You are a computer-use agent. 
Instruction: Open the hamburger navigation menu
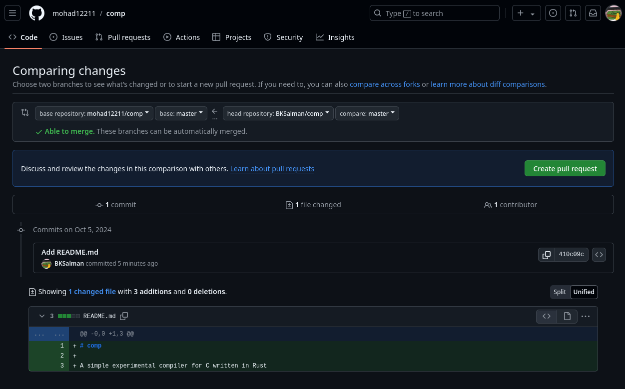(12, 13)
